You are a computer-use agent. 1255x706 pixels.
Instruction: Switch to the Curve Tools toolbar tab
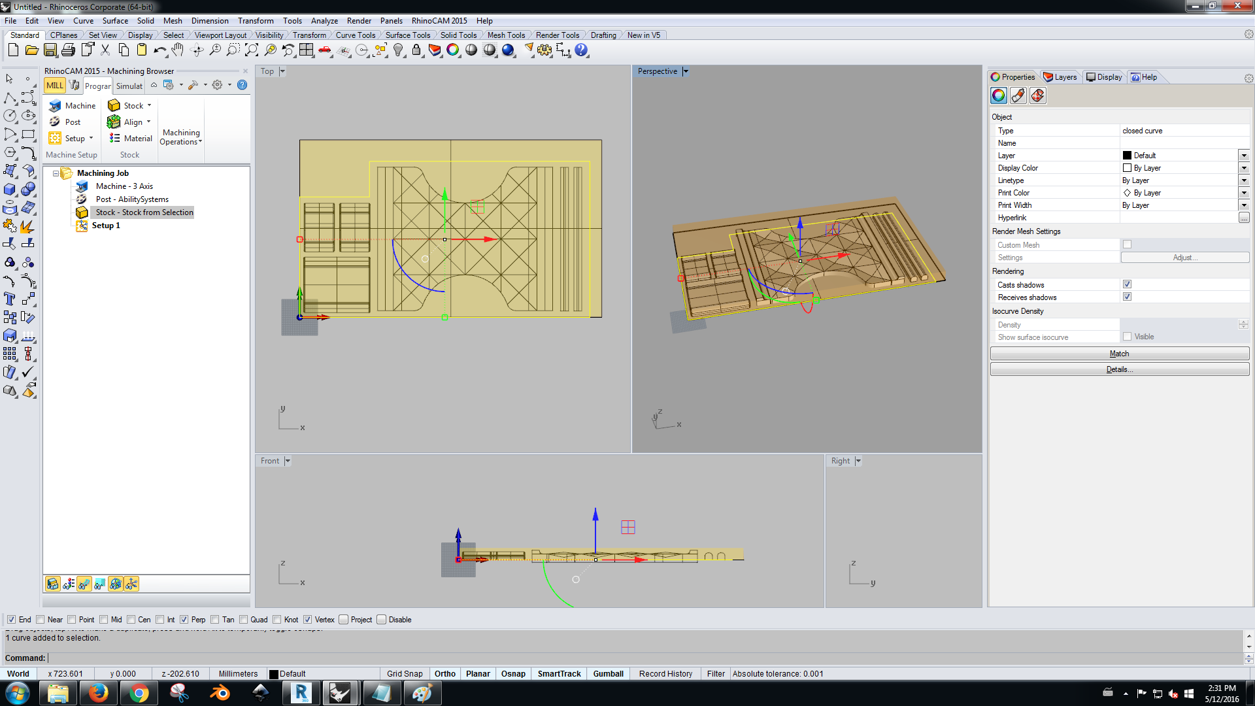coord(356,35)
